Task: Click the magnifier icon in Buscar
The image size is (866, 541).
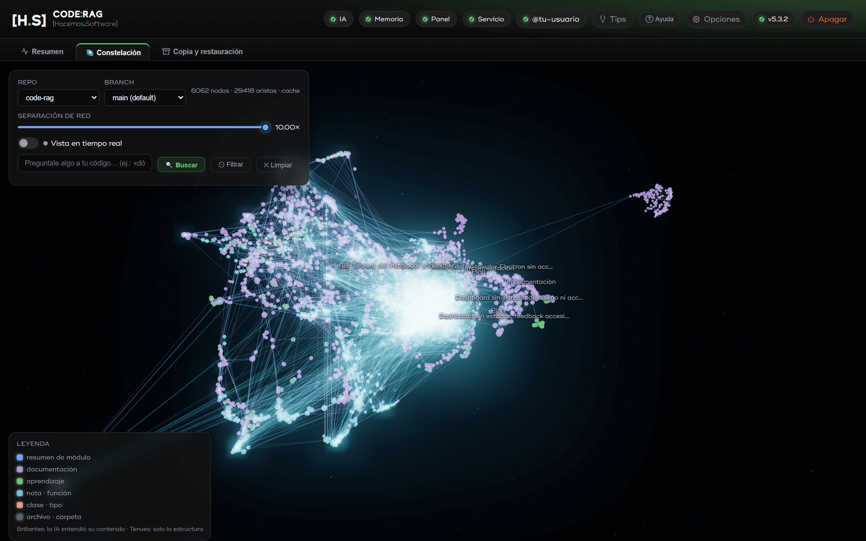Action: (x=169, y=165)
